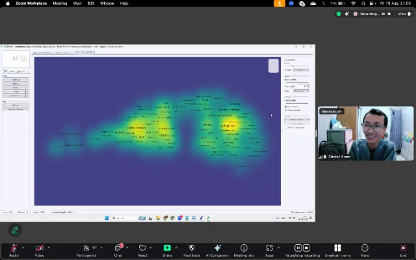Click the Host tools shield icon
This screenshot has height=260, width=416.
tap(192, 248)
